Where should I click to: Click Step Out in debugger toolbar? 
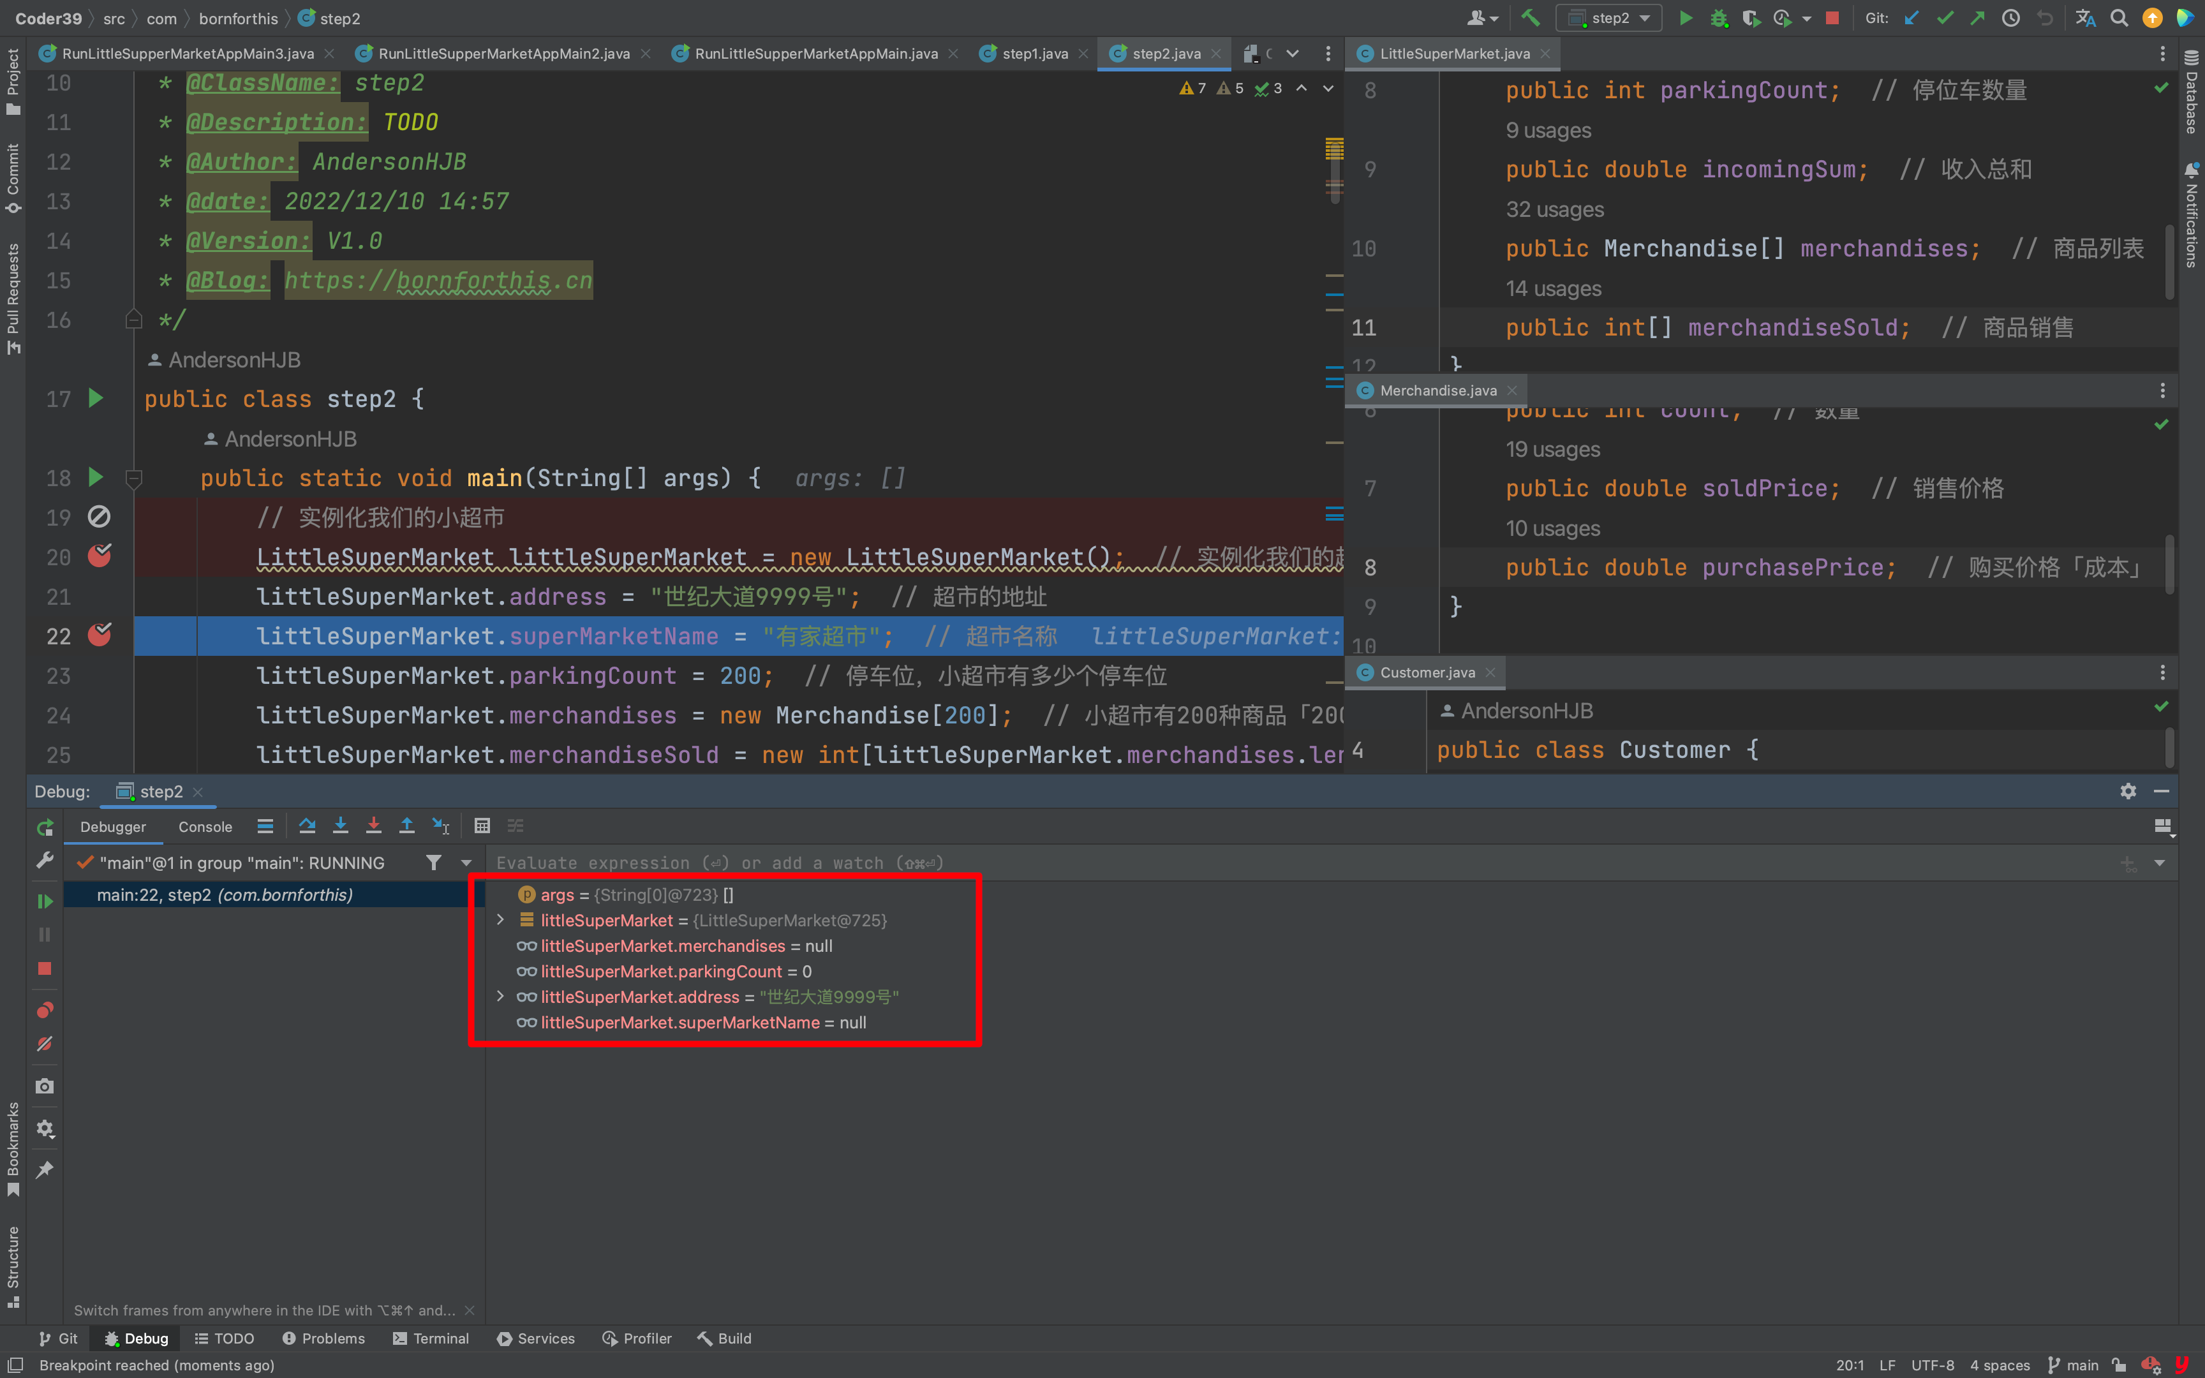coord(407,826)
